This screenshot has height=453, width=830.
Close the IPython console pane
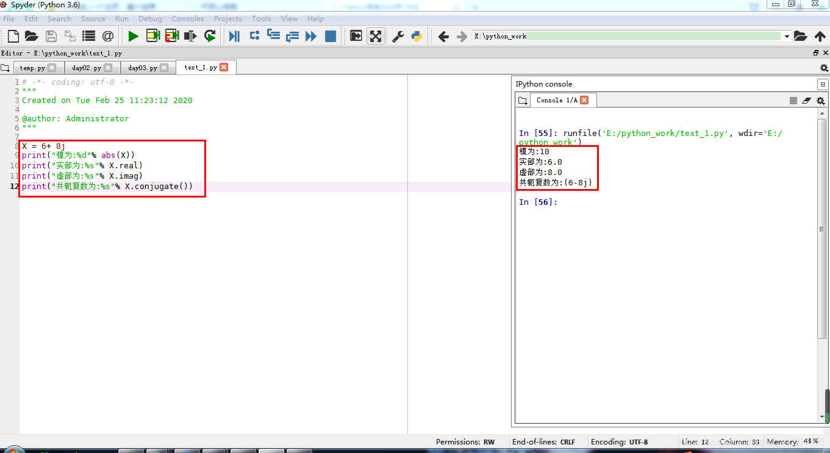(823, 85)
